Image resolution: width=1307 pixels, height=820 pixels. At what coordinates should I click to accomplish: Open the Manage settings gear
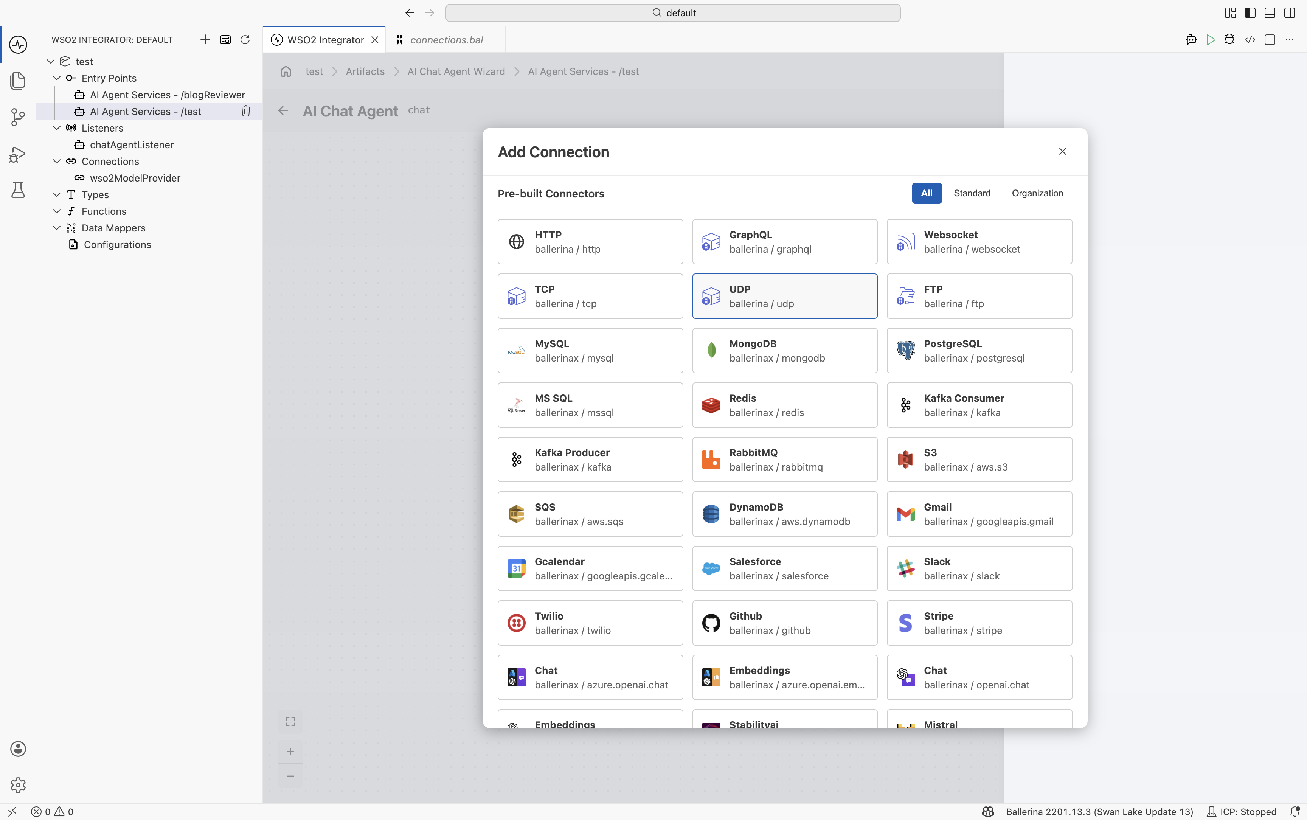pos(18,785)
